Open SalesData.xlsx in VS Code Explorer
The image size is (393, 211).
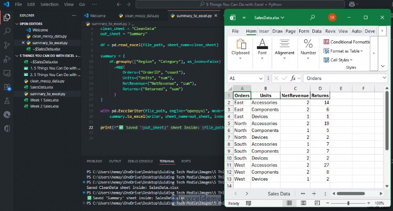coord(42,87)
